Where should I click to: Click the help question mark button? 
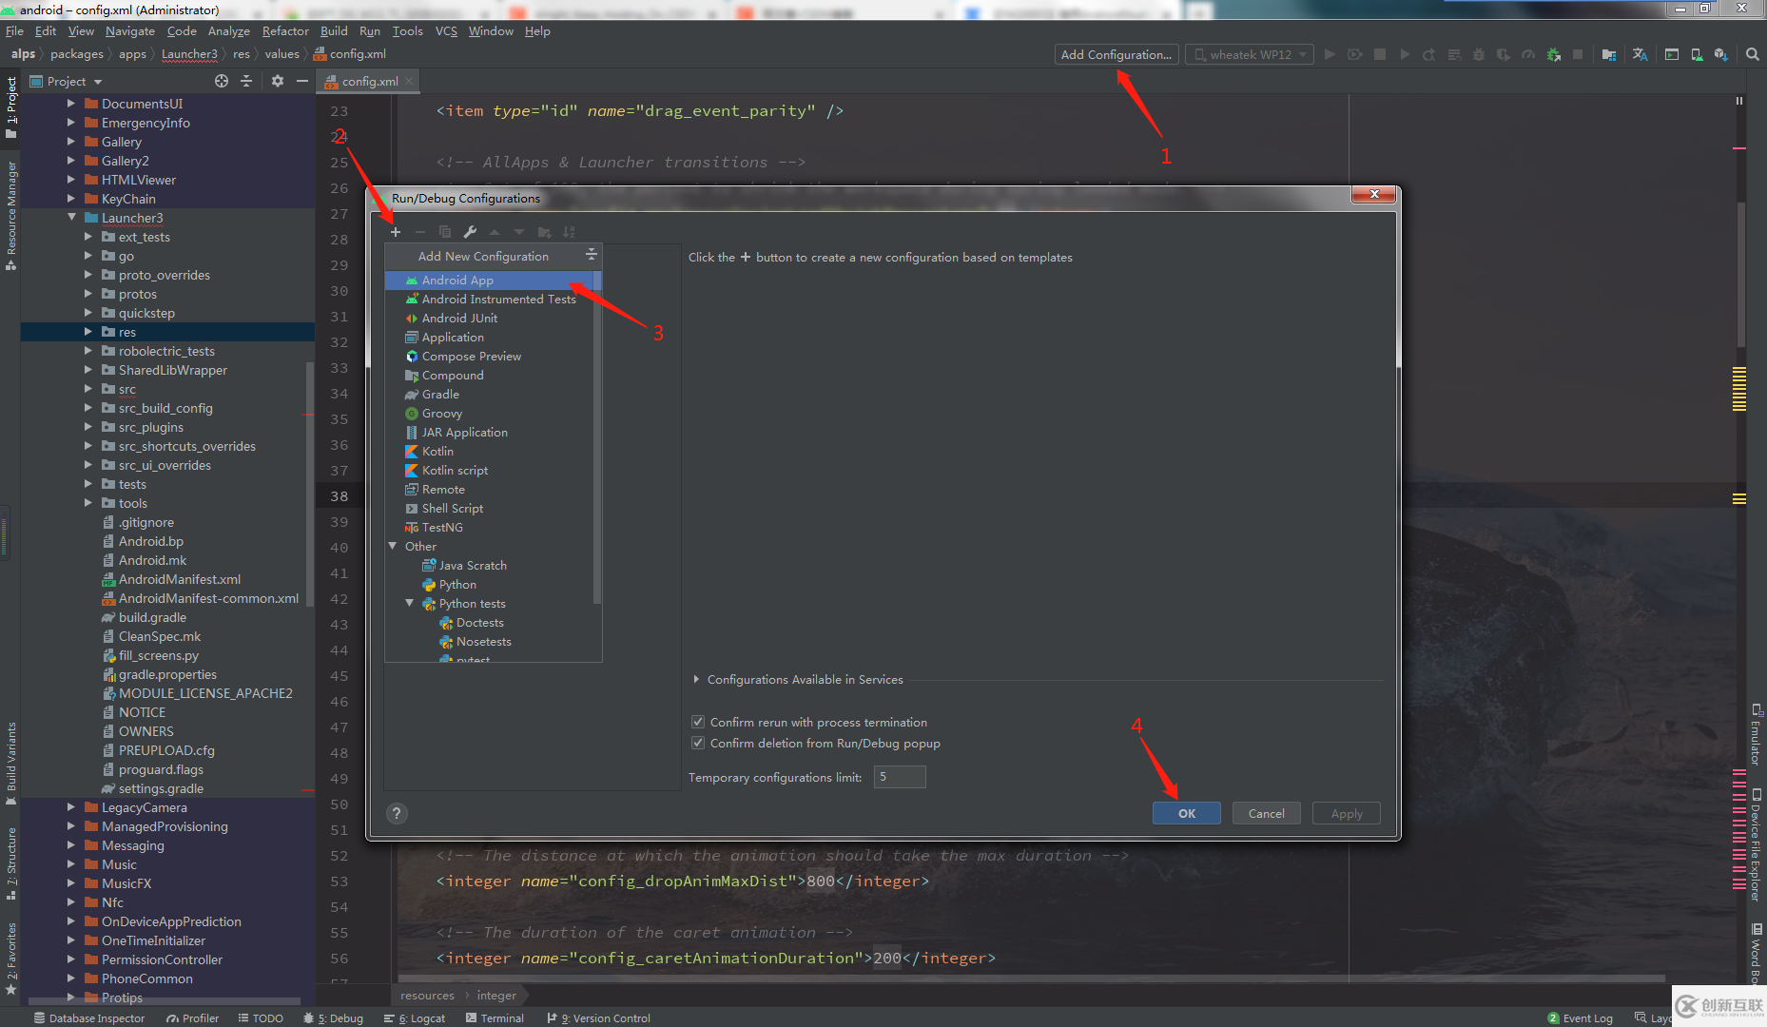coord(398,813)
